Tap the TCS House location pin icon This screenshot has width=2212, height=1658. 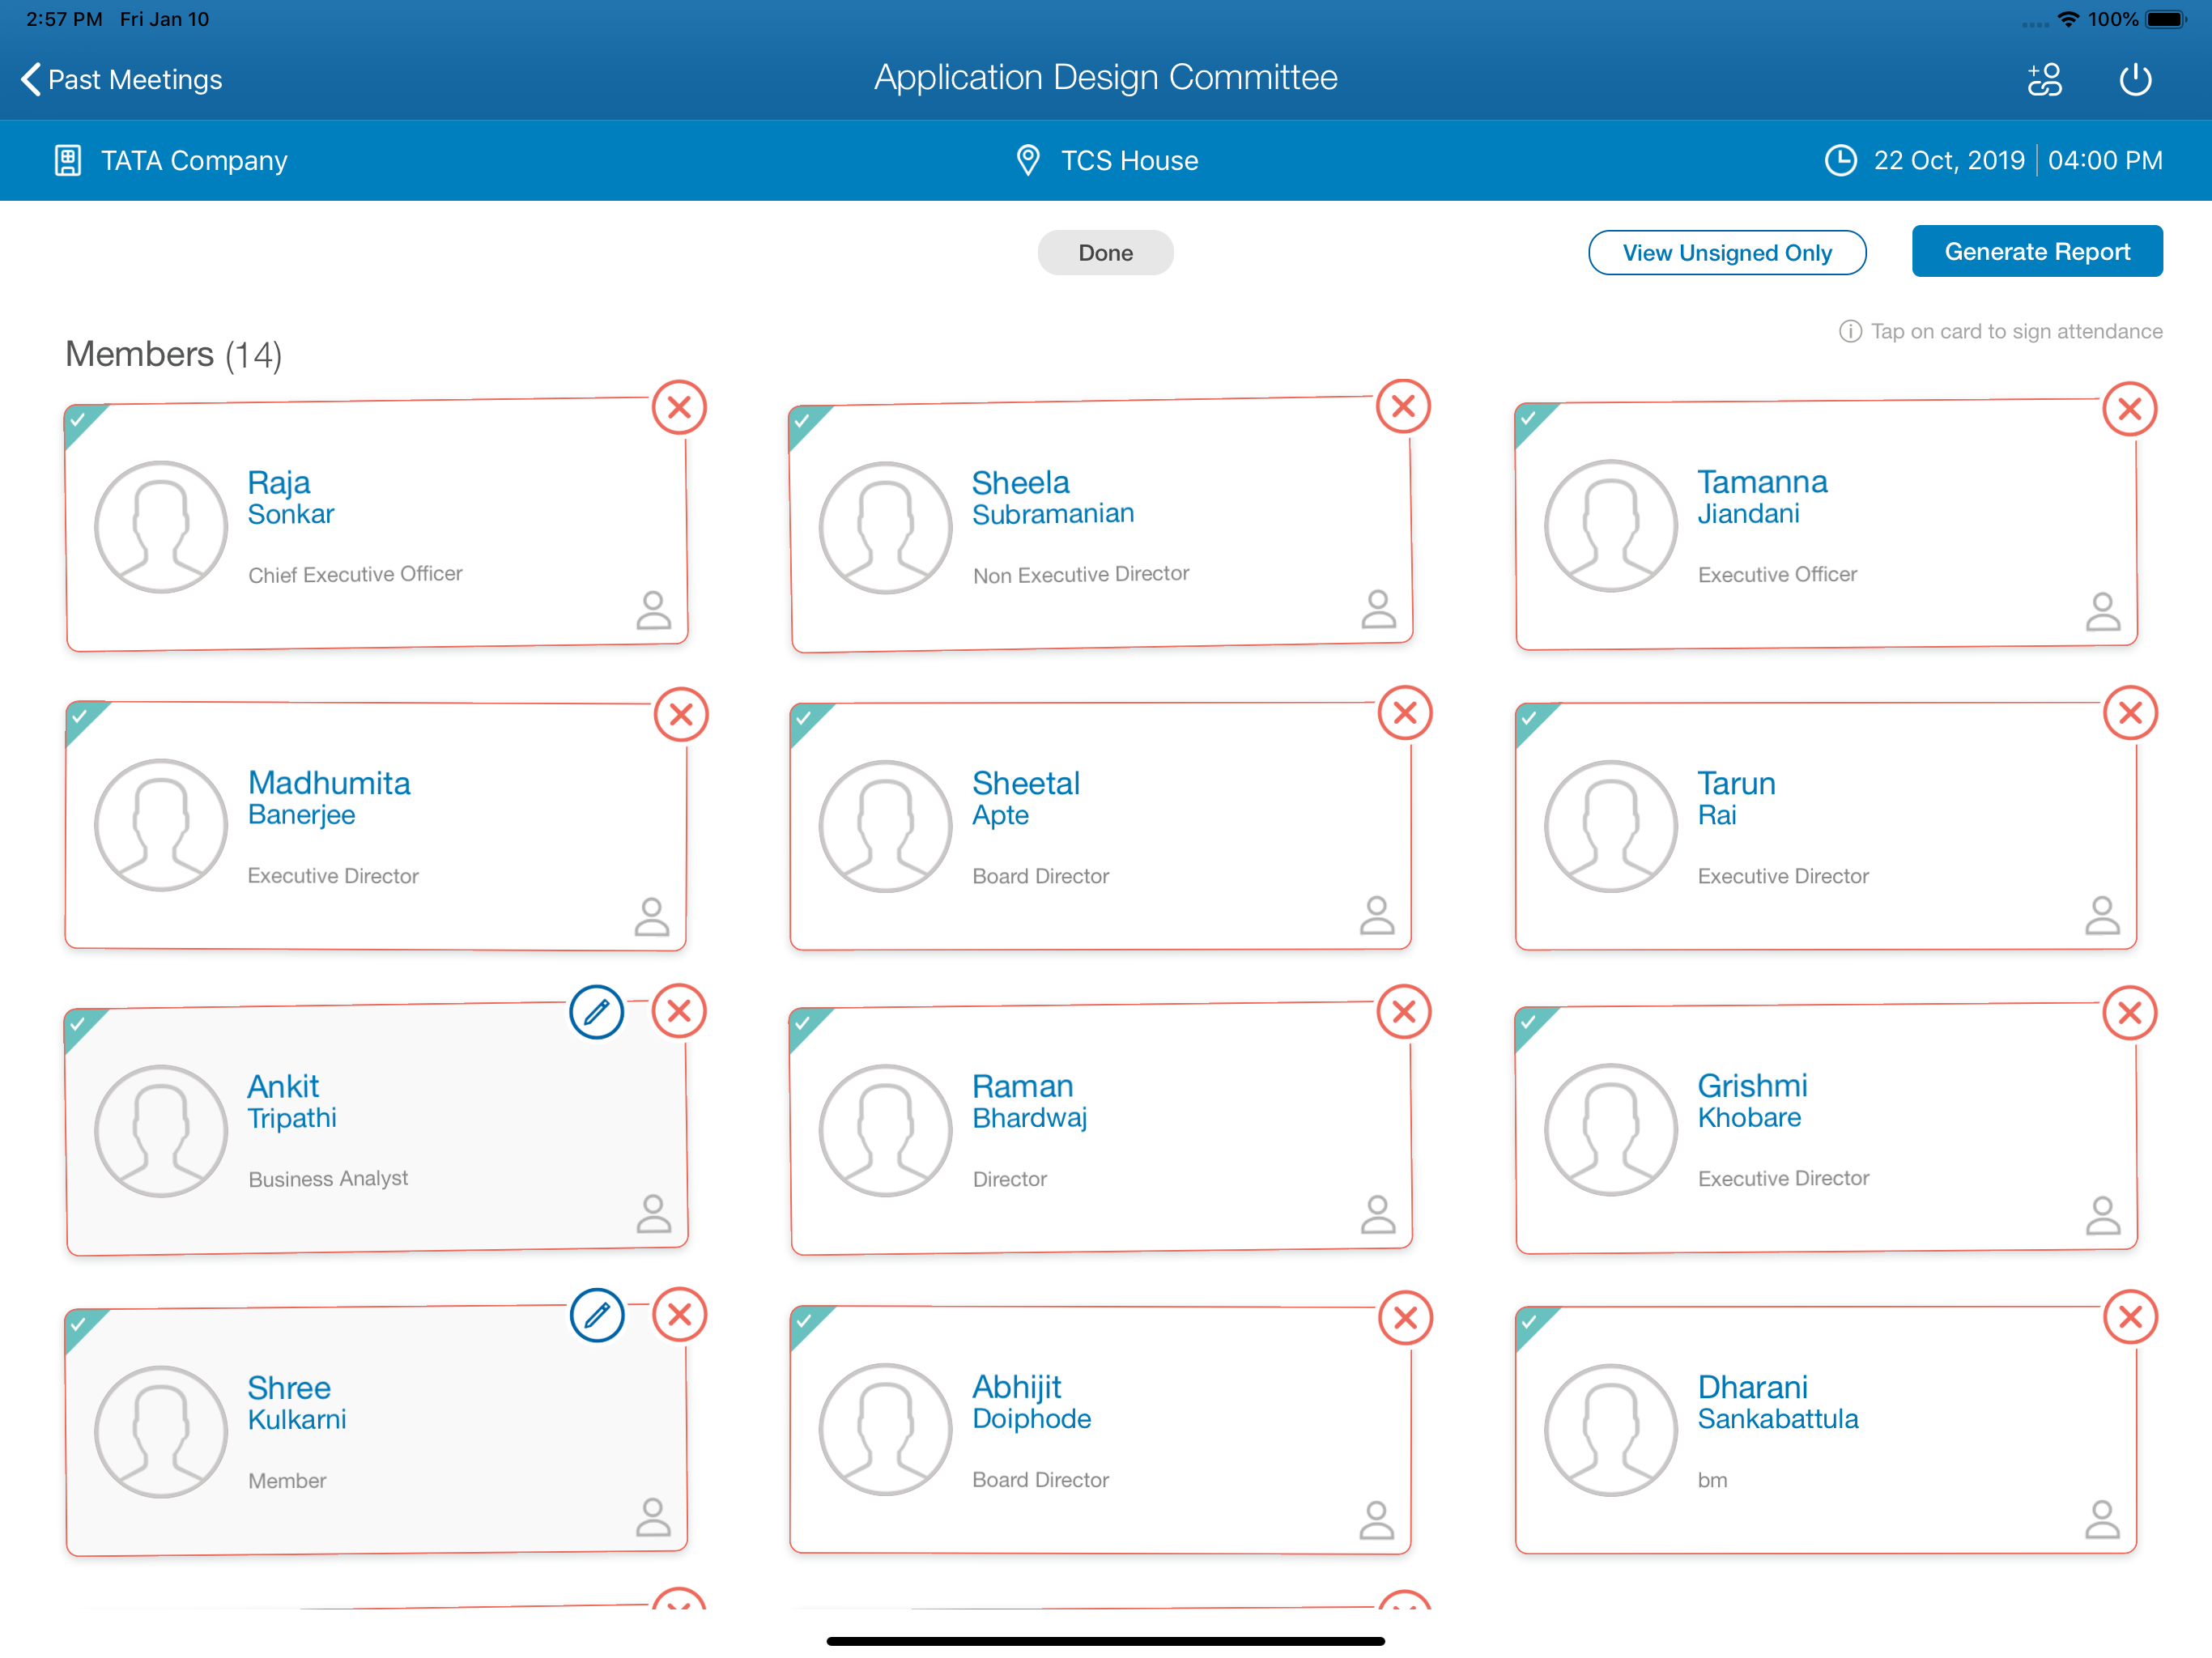1027,160
